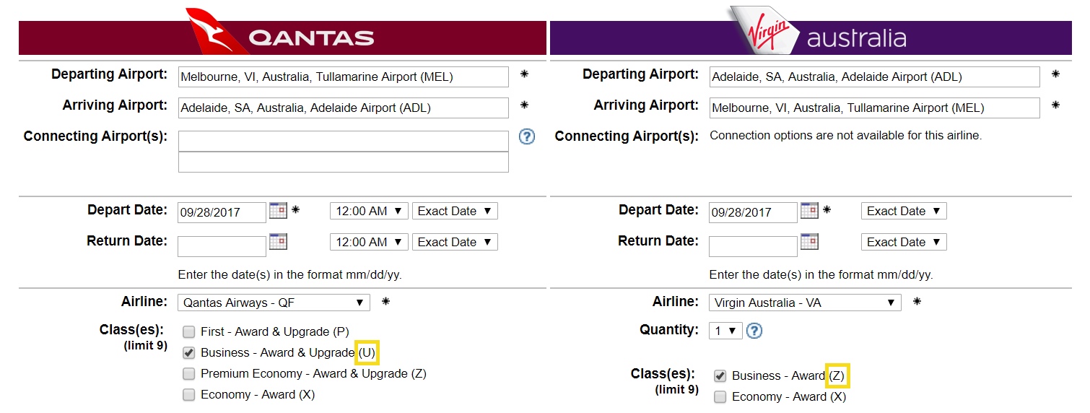
Task: Open Qantas depart time 12:00 AM dropdown
Action: pos(369,211)
